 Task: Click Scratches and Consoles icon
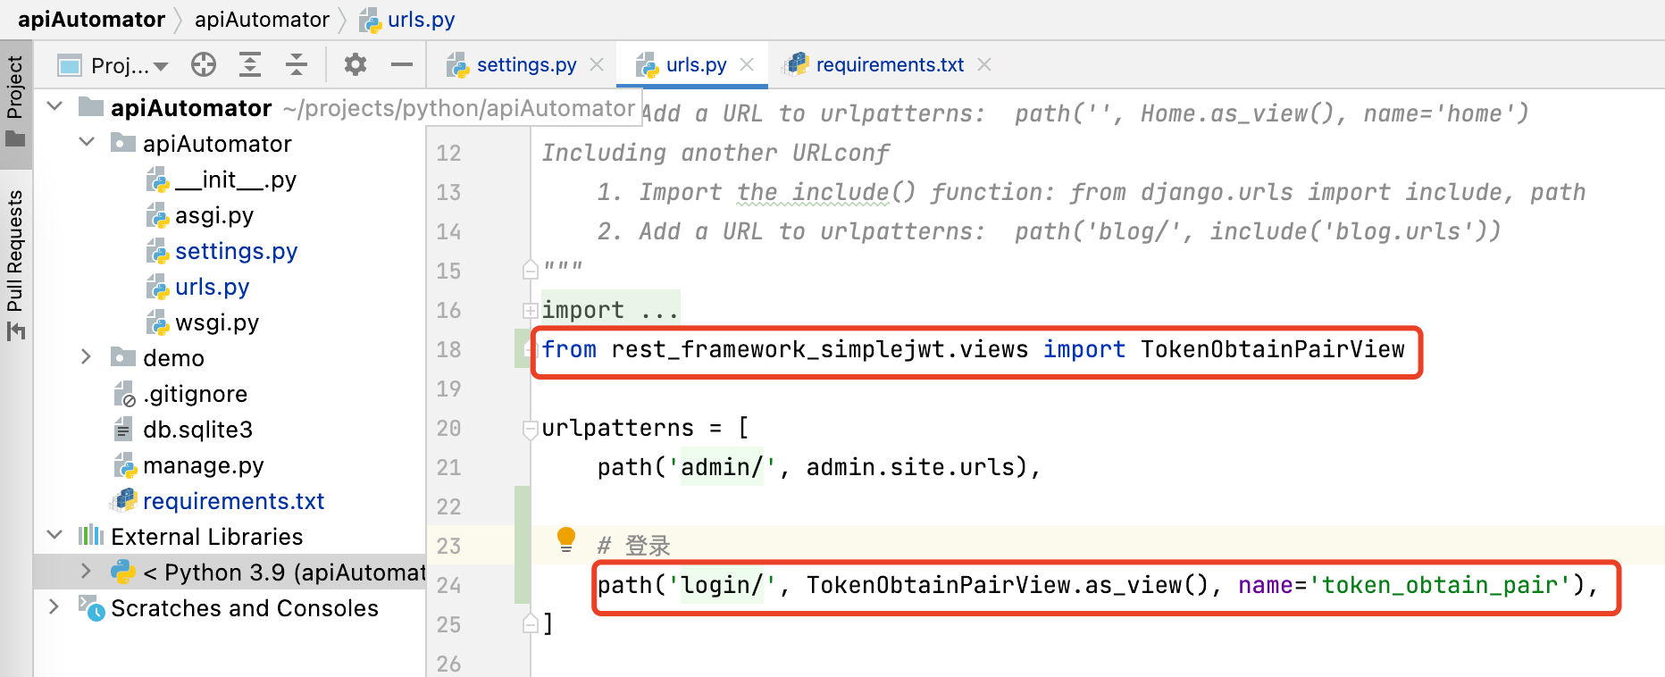(x=91, y=608)
